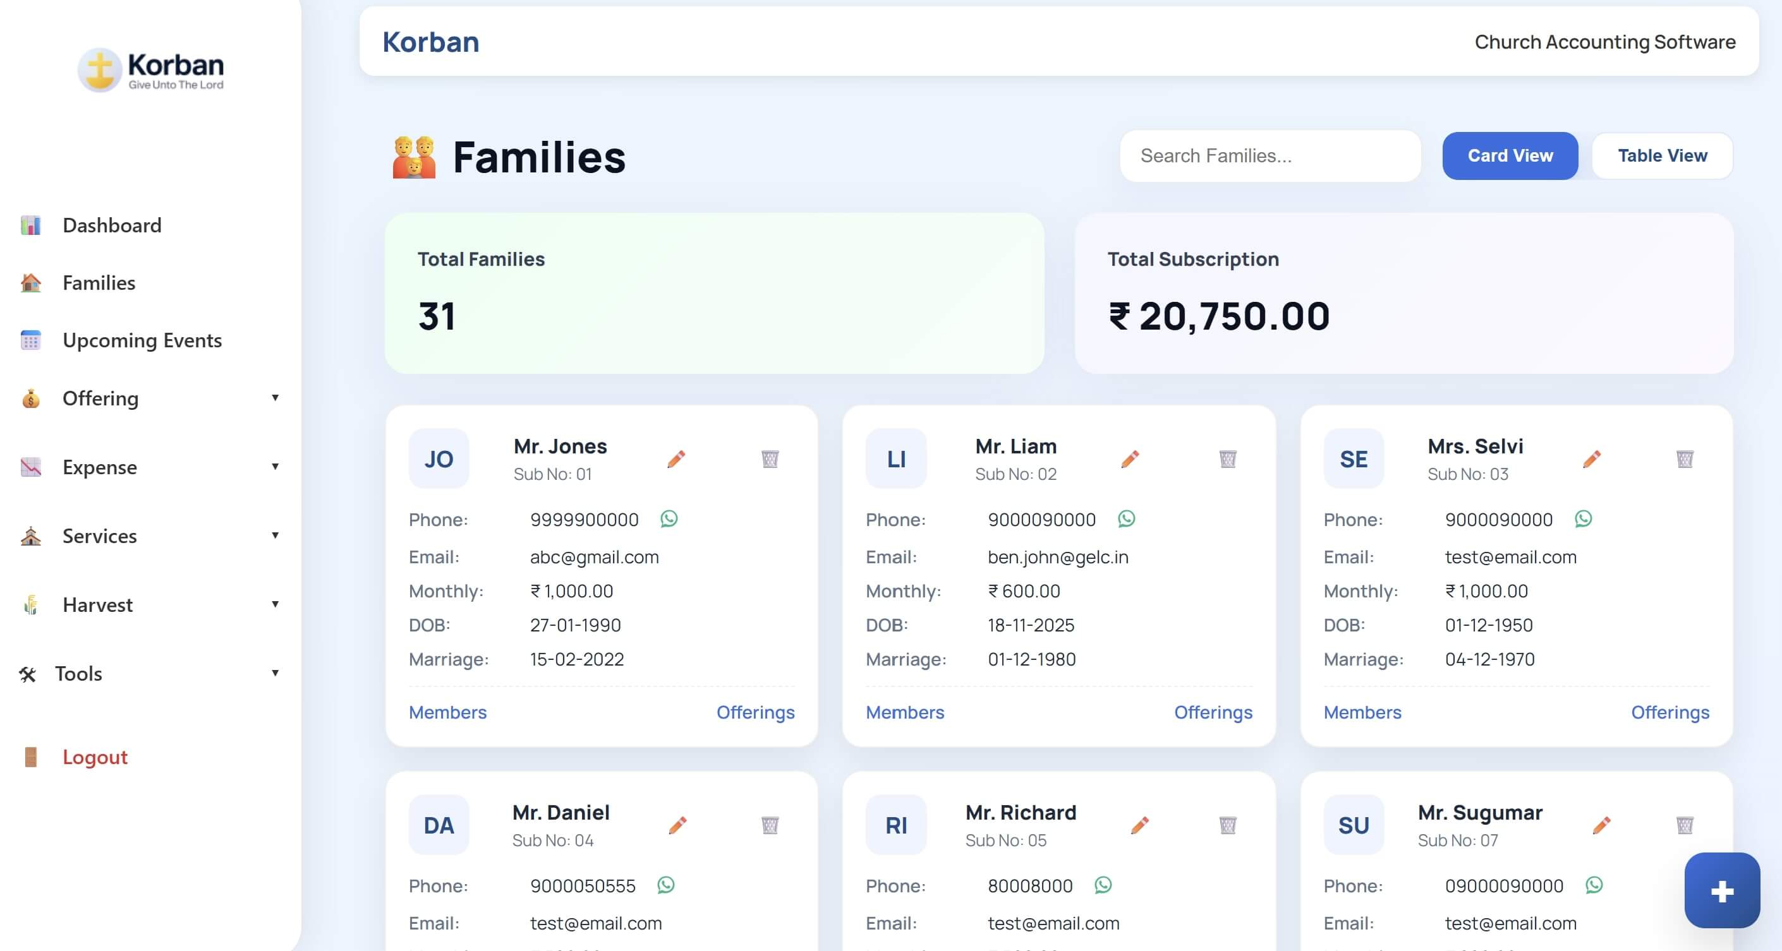Image resolution: width=1782 pixels, height=951 pixels.
Task: Open Members link for Mr. Jones
Action: [x=447, y=712]
